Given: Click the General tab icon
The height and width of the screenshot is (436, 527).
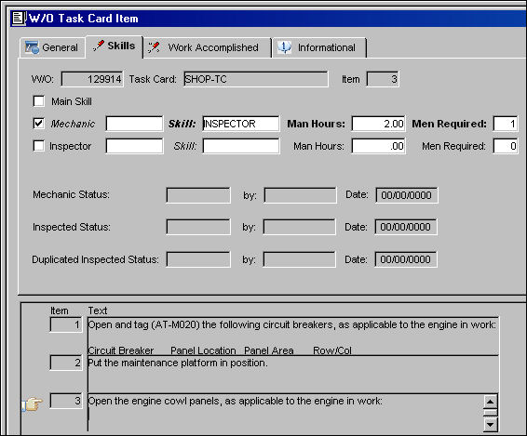Looking at the screenshot, I should point(32,47).
